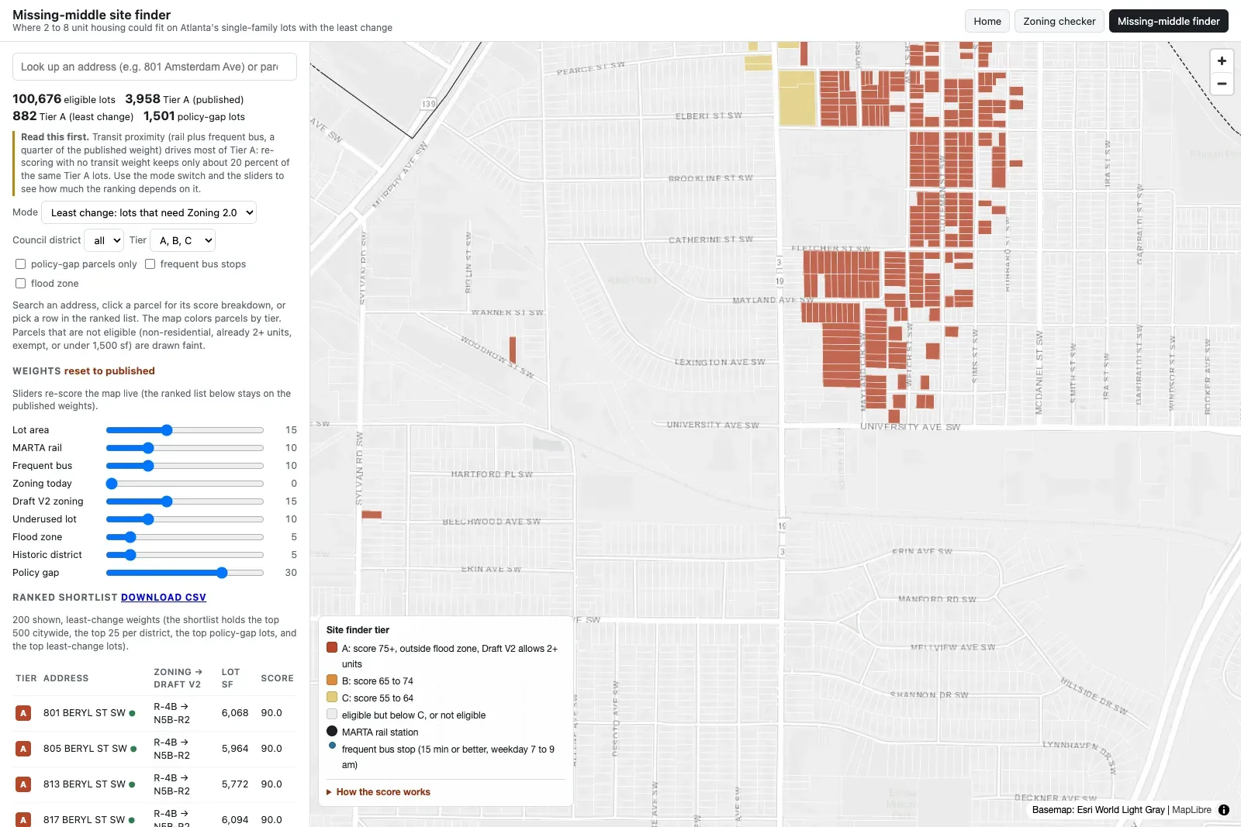Download the ranked shortlist CSV
This screenshot has width=1241, height=827.
[164, 598]
